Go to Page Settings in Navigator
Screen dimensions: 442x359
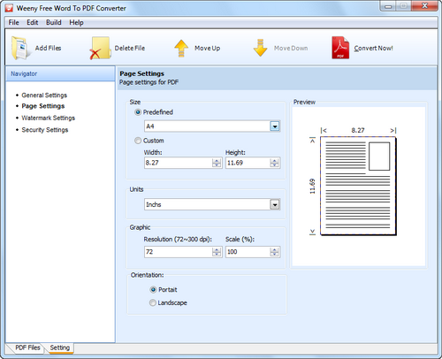pyautogui.click(x=43, y=106)
